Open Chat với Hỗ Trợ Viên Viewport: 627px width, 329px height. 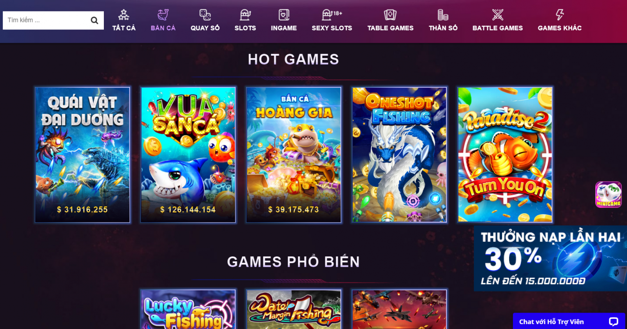569,322
